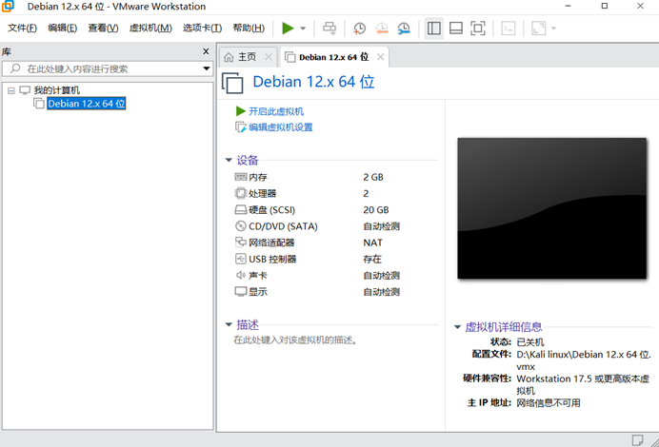Select Debian 12.x 64 位 in library tree

pyautogui.click(x=86, y=104)
